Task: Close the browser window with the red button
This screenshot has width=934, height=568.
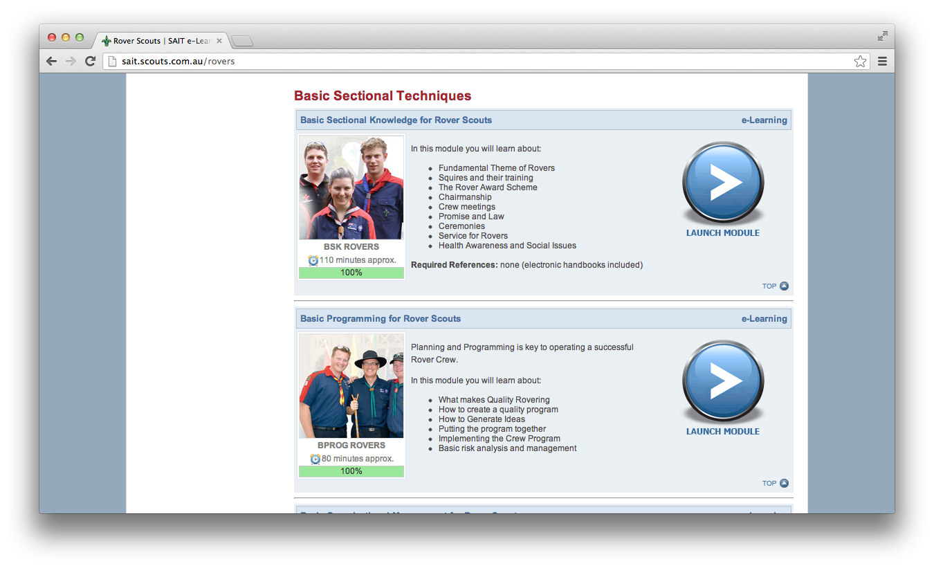Action: tap(52, 37)
